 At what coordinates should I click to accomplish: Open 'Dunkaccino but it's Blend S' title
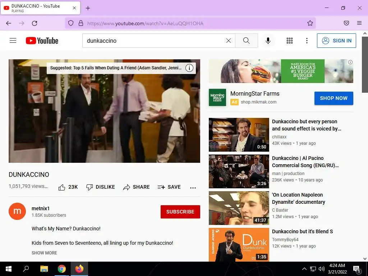click(x=302, y=231)
